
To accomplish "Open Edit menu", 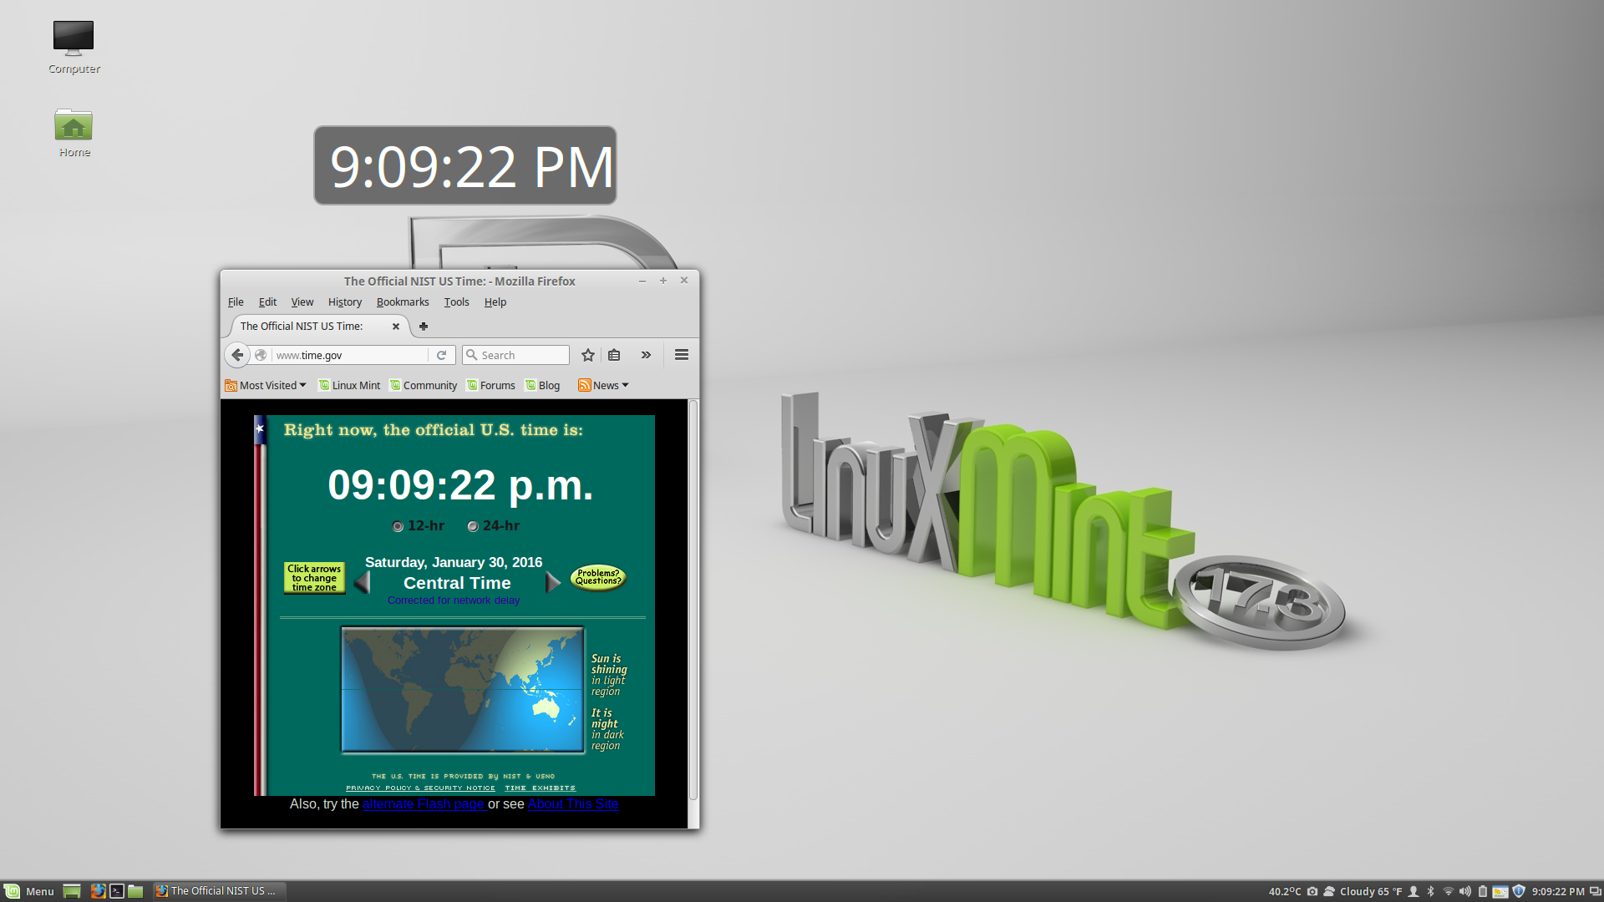I will [267, 302].
